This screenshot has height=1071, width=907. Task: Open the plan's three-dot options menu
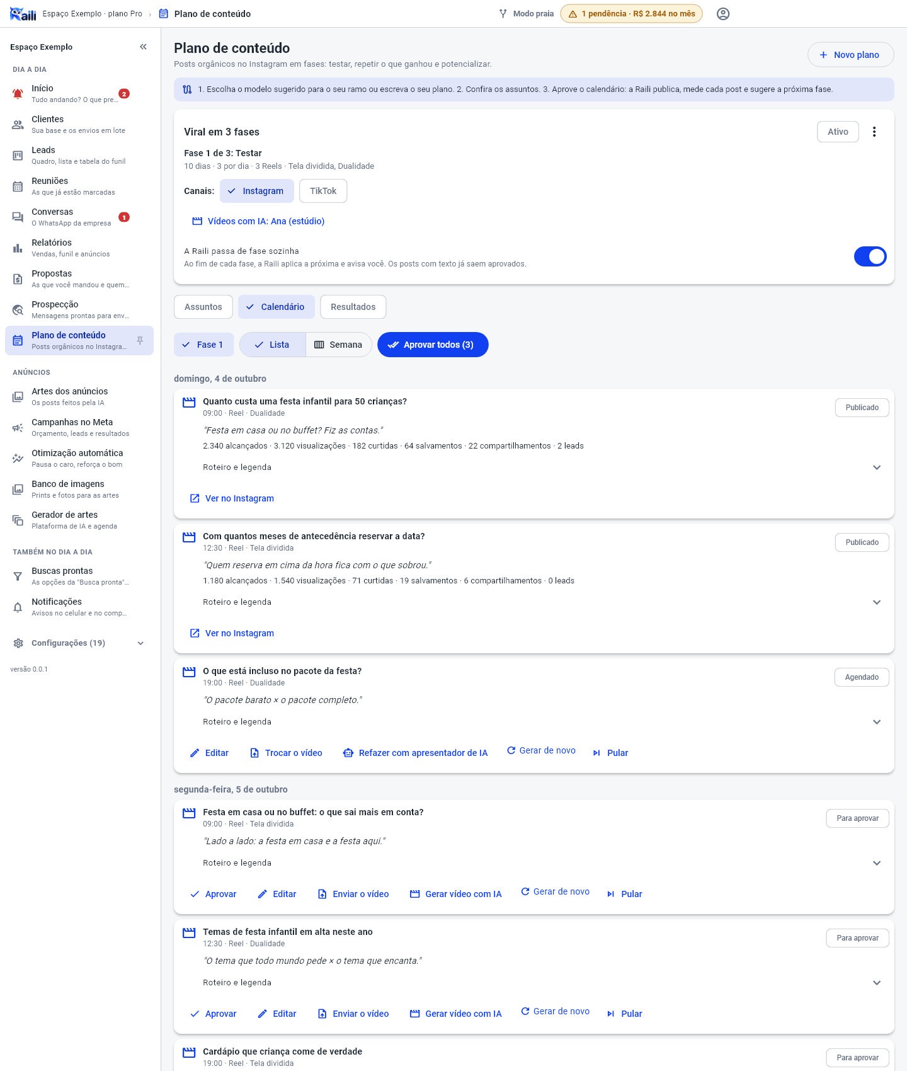tap(874, 132)
